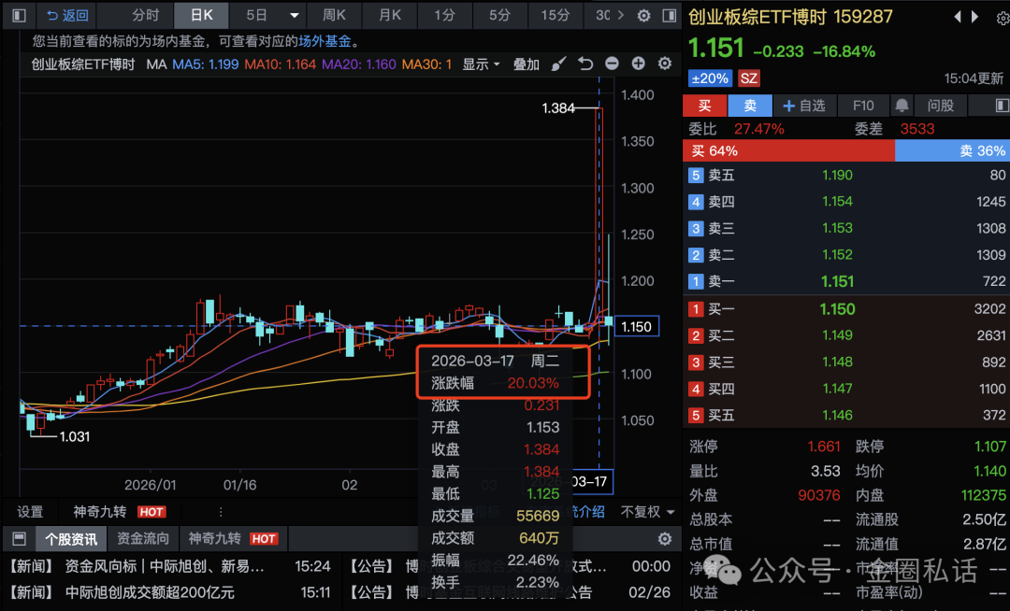Click the price alert bell icon
This screenshot has height=611, width=1010.
click(x=902, y=106)
